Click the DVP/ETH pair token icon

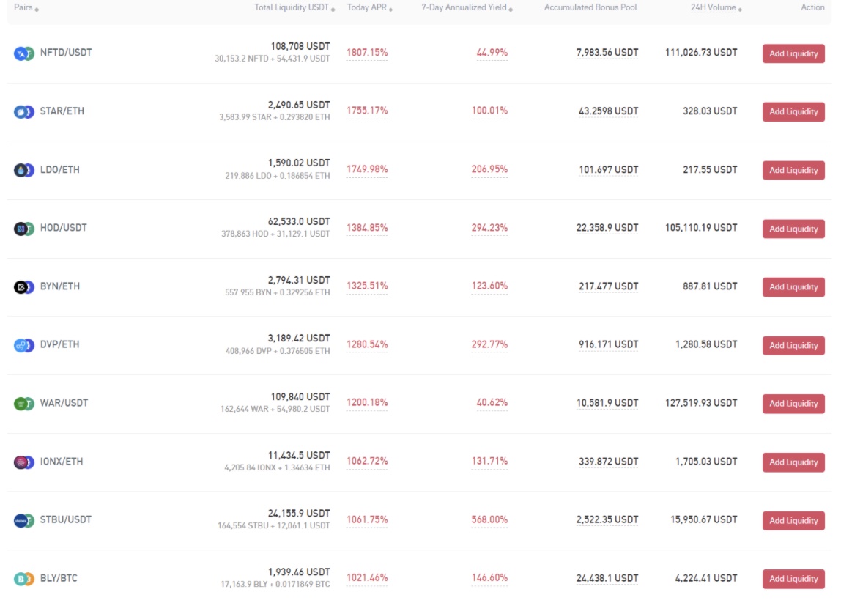(24, 345)
